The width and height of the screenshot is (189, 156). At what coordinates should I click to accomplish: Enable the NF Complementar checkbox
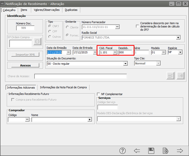[99, 94]
